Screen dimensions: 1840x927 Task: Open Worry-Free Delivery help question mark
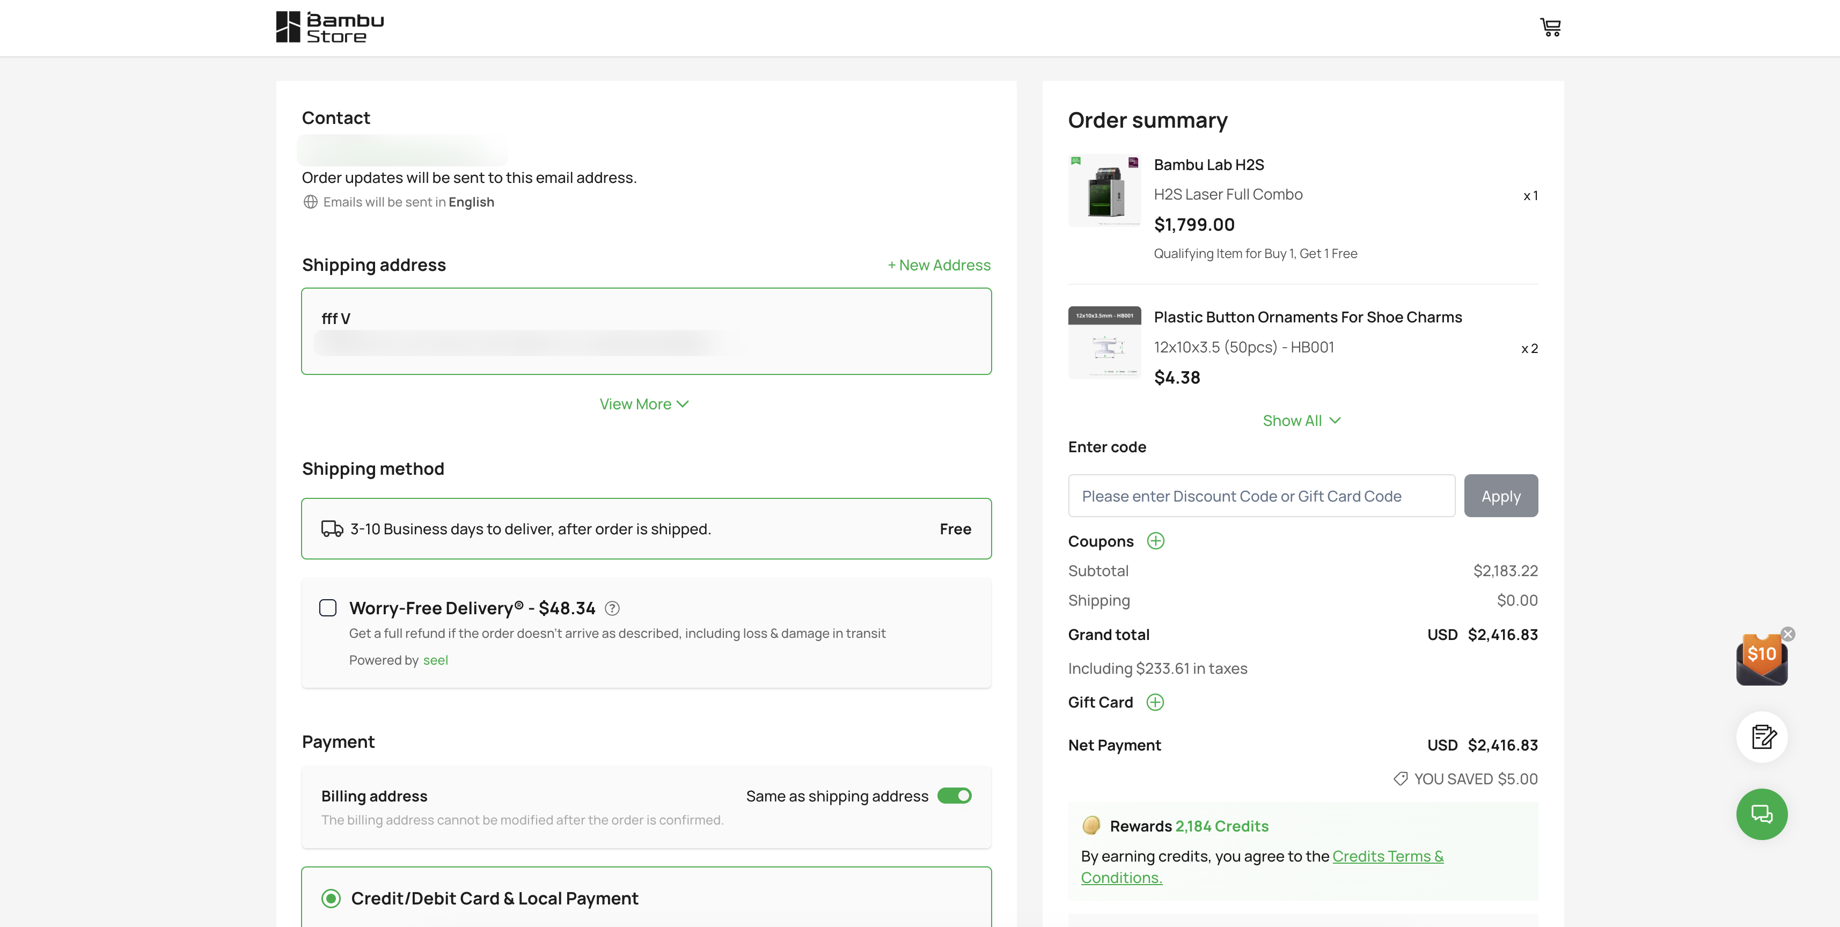coord(612,608)
